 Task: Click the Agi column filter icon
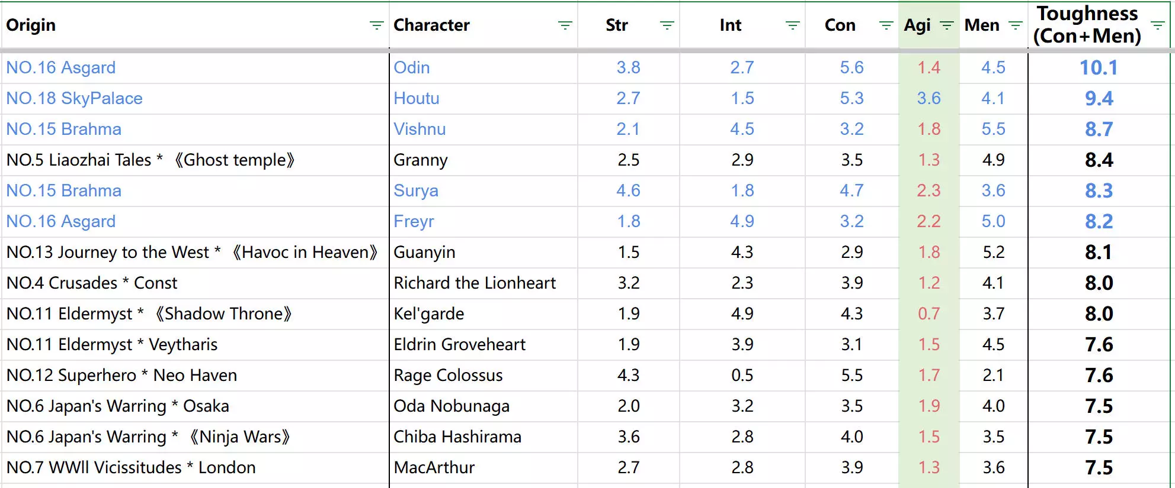click(947, 25)
